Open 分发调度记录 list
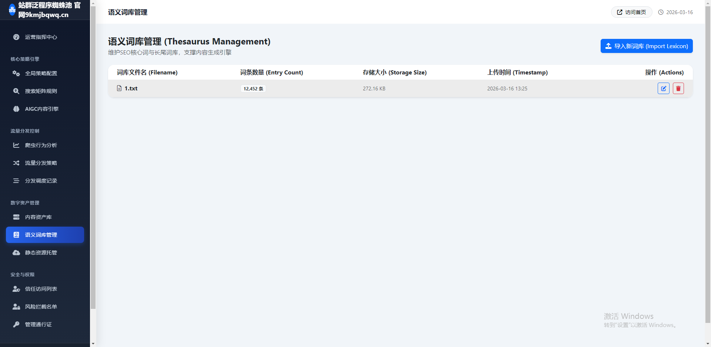This screenshot has width=711, height=347. click(x=41, y=181)
